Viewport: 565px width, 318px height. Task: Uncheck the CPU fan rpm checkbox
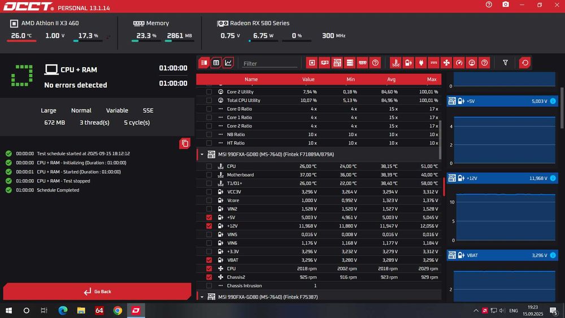209,269
